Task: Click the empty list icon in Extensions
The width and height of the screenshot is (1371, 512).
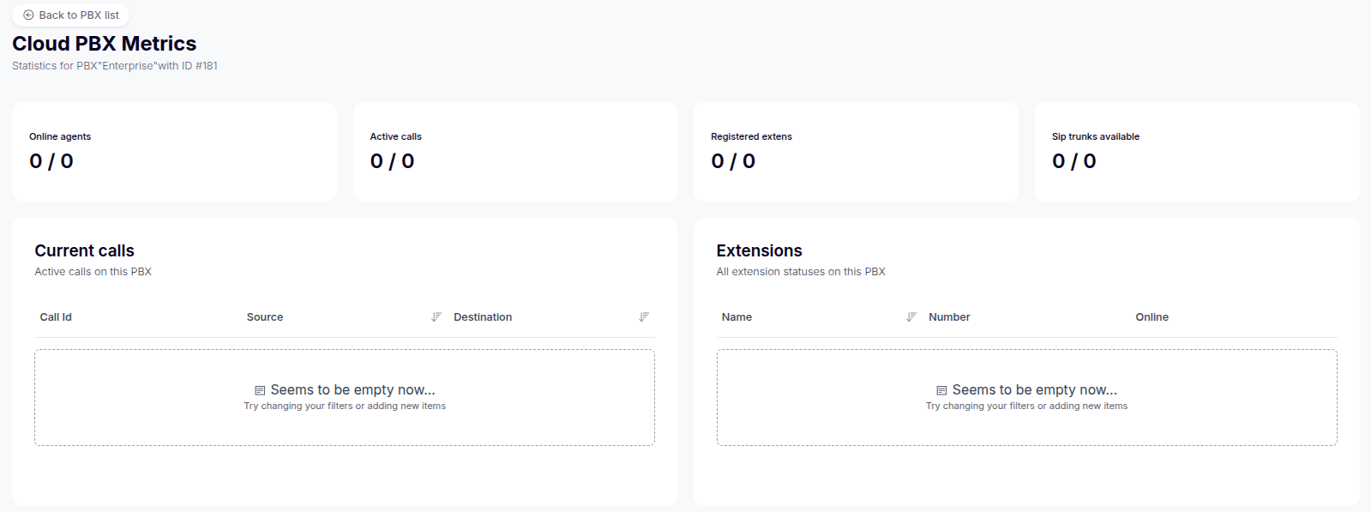Action: click(941, 390)
